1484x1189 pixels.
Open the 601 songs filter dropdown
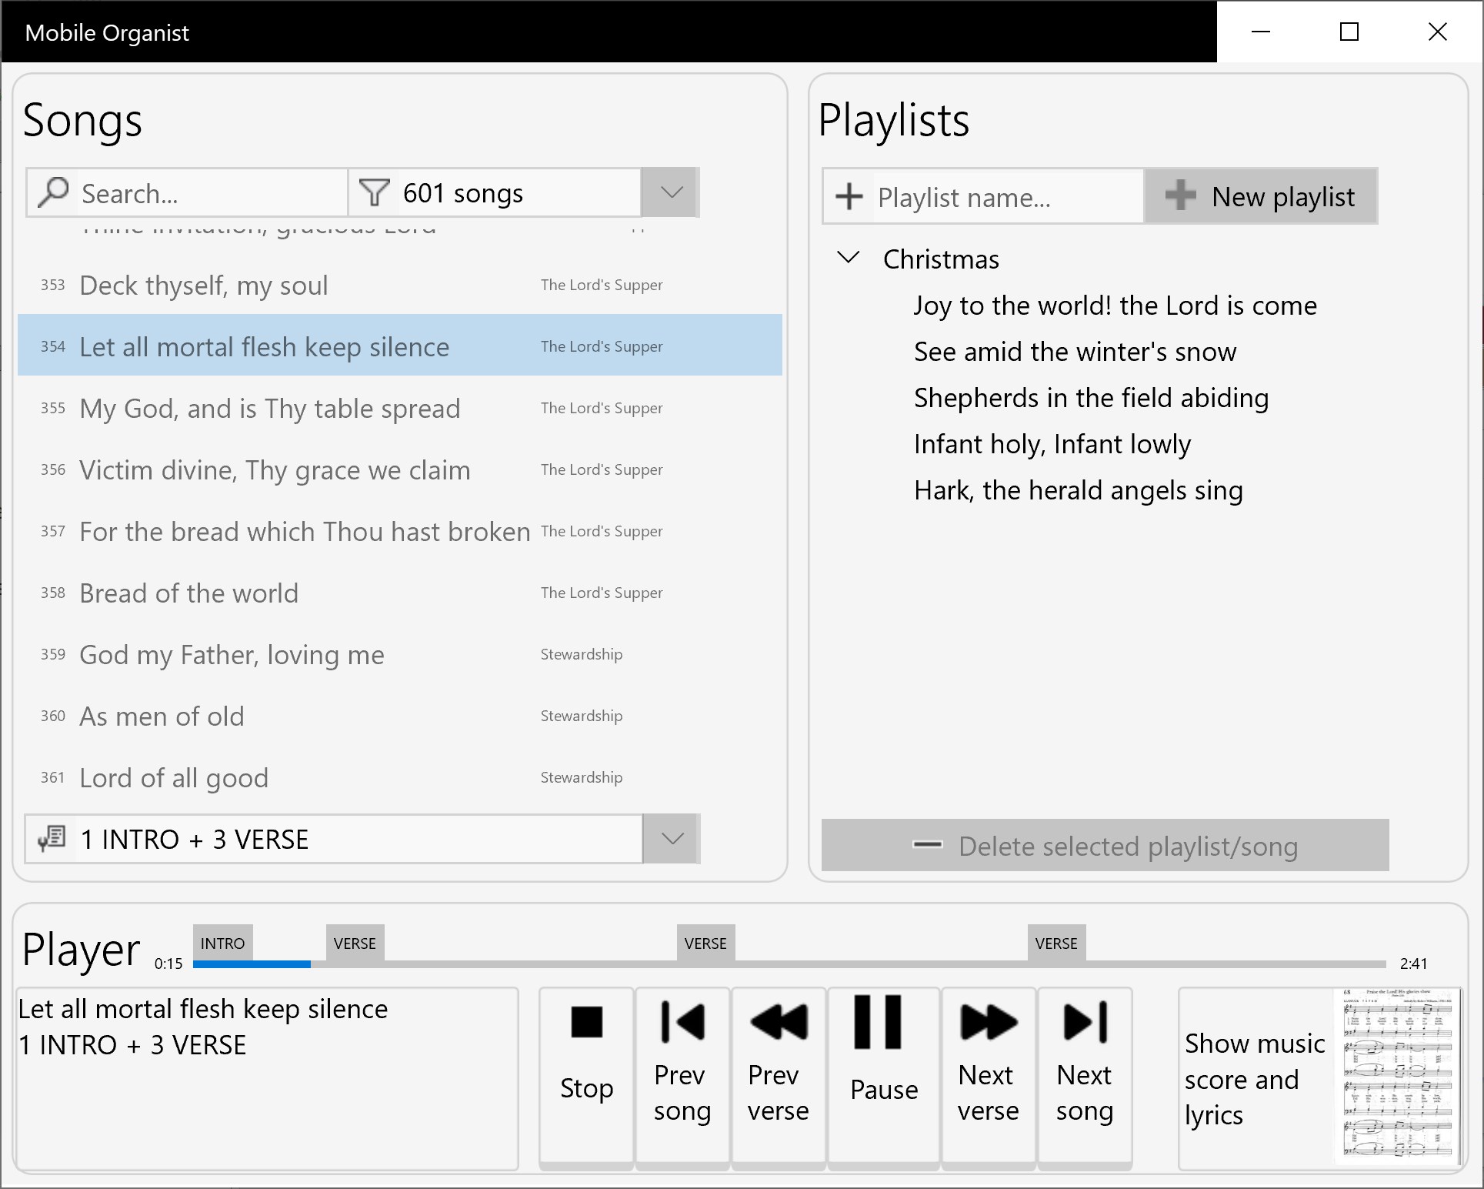tap(671, 192)
